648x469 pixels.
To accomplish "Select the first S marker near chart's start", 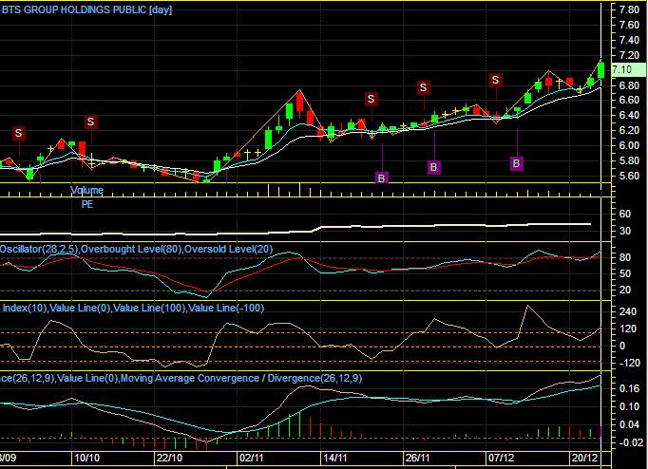I will pyautogui.click(x=18, y=133).
